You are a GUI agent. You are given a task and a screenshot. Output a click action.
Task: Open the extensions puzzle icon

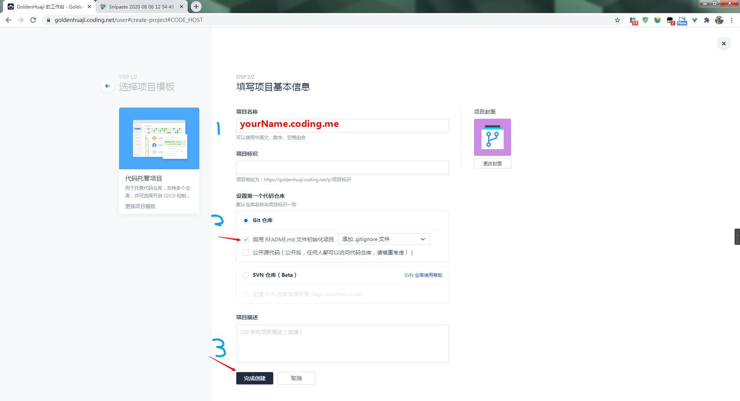707,20
